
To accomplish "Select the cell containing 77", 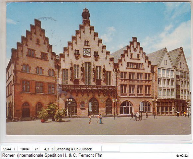I will [36, 149].
